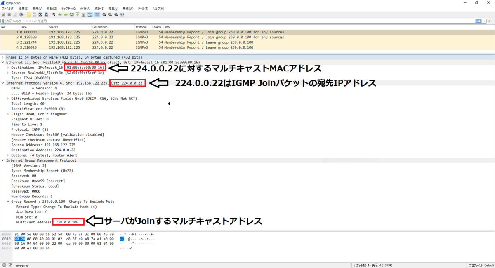Zoom in on the packet list text
This screenshot has width=495, height=268.
pyautogui.click(x=104, y=15)
